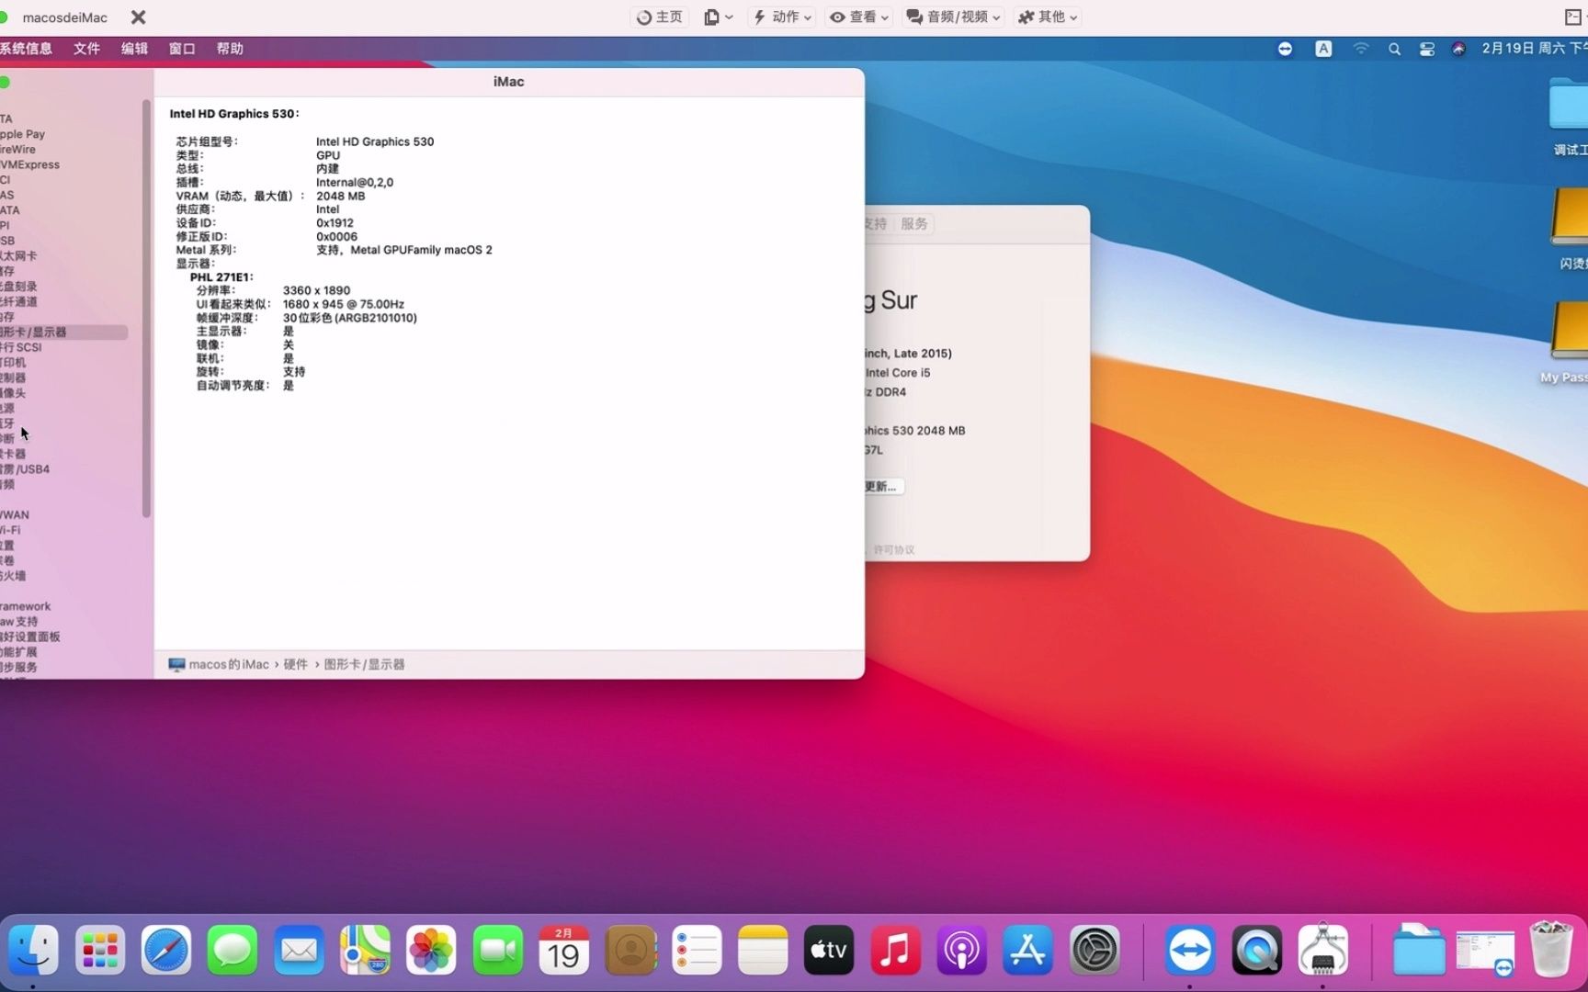Click the 更新... button in About window
This screenshot has width=1588, height=992.
883,486
